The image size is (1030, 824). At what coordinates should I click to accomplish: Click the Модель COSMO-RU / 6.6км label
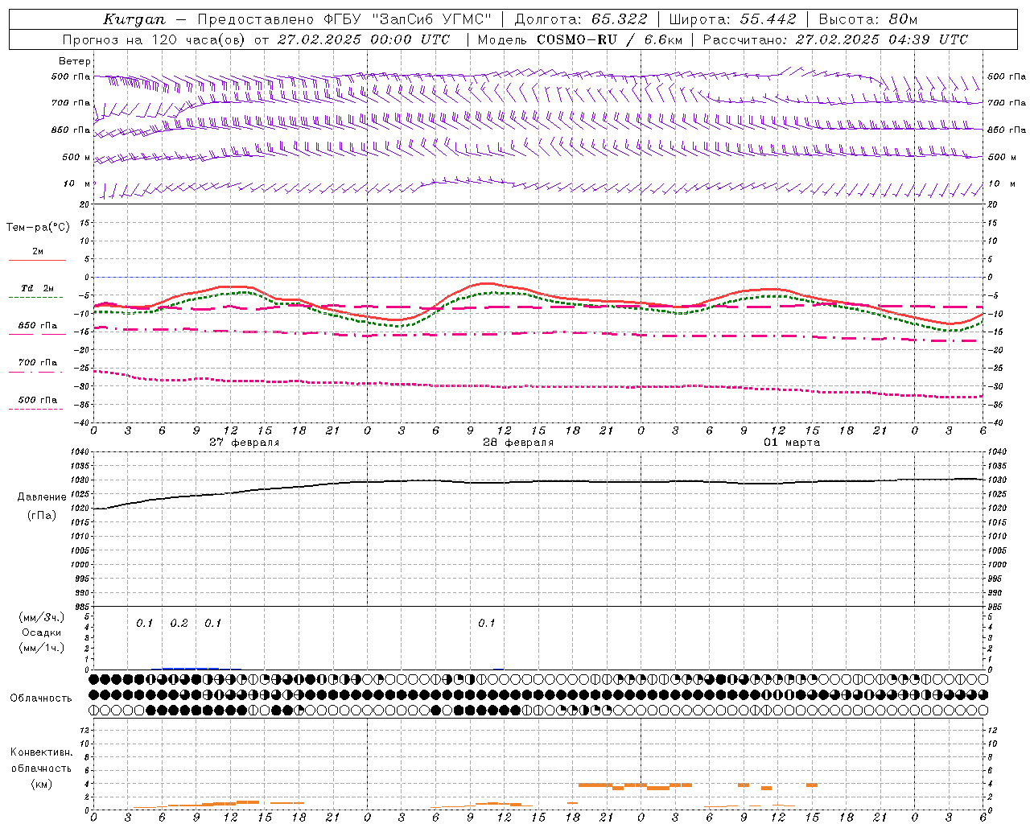(579, 39)
